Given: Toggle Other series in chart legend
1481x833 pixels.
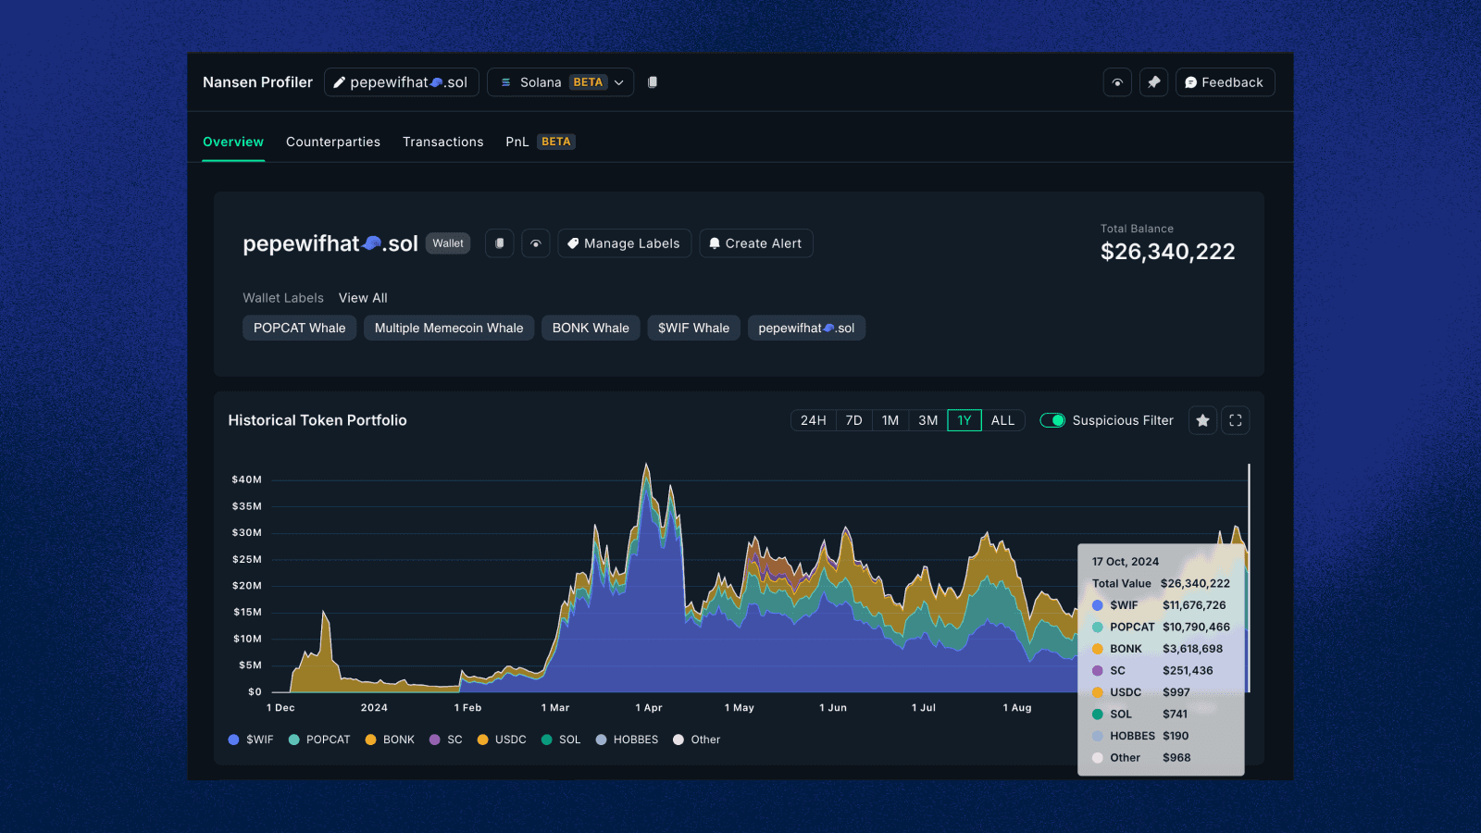Looking at the screenshot, I should coord(696,740).
